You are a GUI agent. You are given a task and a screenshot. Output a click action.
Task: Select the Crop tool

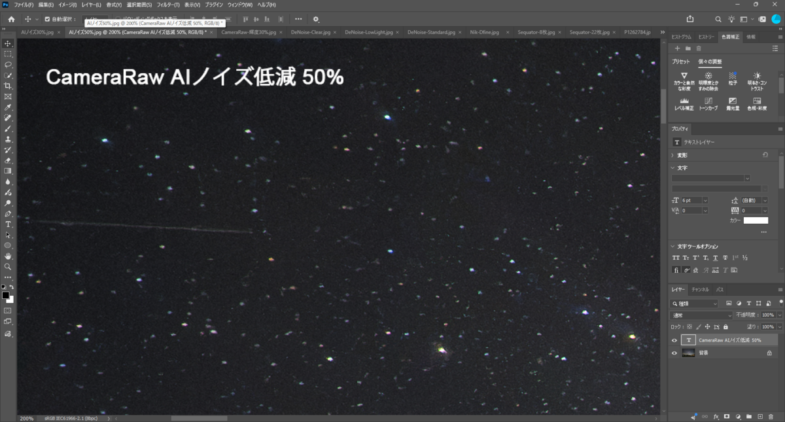8,86
